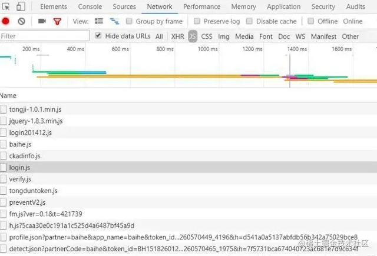This screenshot has width=377, height=256.
Task: Tick the Offline checkbox
Action: 311,21
